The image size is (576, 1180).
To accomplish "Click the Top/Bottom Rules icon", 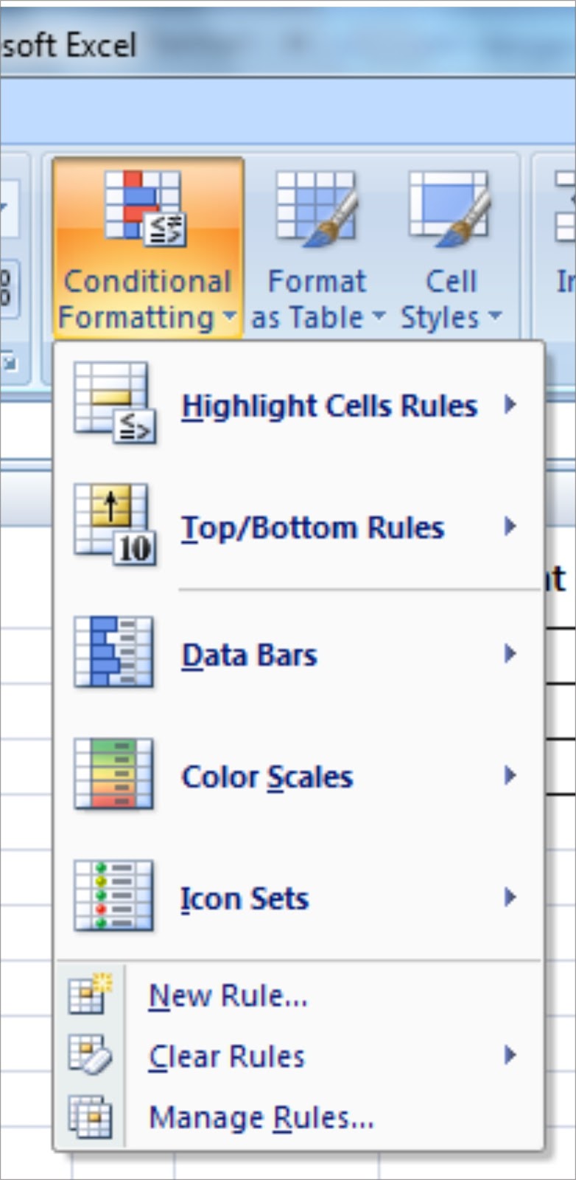I will [114, 524].
